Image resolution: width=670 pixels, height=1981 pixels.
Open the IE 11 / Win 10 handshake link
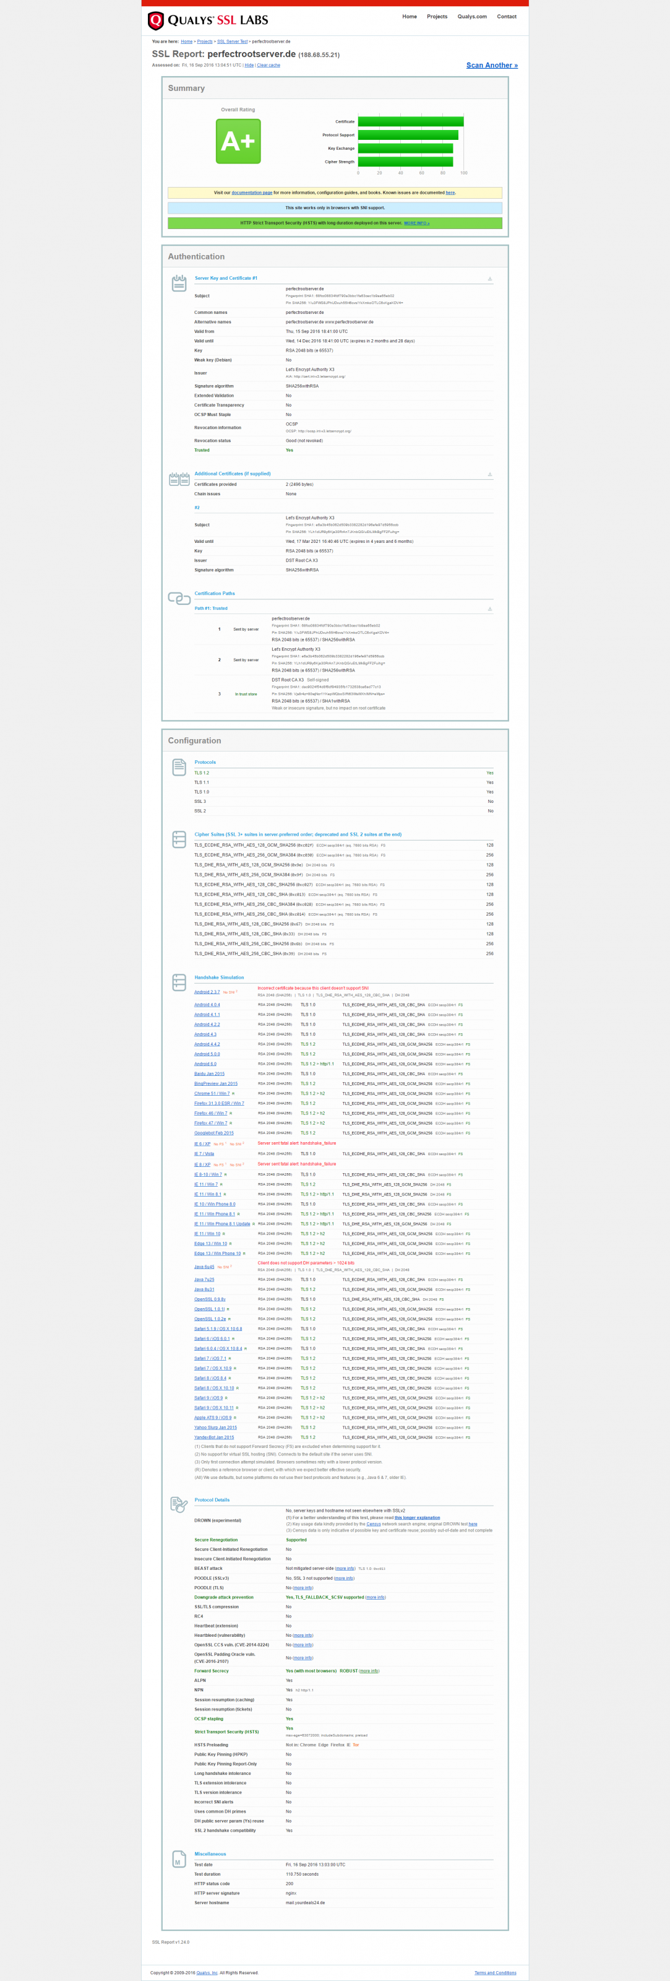[x=207, y=1234]
